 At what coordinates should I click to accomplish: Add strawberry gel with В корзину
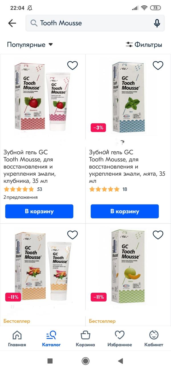pos(39,211)
